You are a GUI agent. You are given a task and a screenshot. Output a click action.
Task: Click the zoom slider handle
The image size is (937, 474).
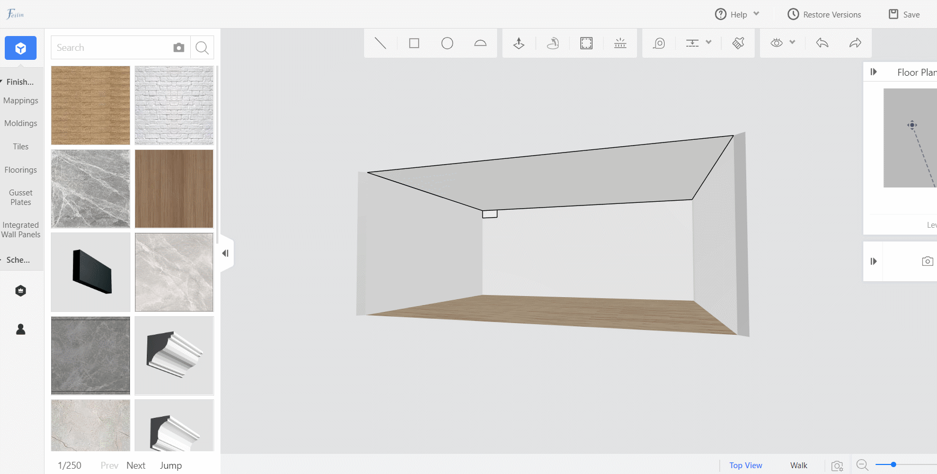click(x=893, y=464)
